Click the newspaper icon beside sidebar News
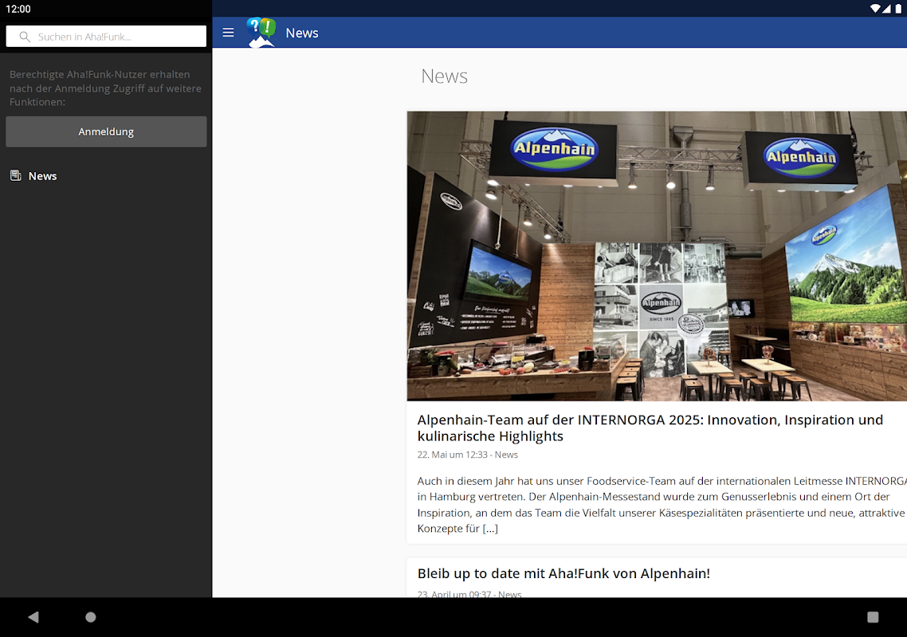This screenshot has height=637, width=907. tap(15, 176)
